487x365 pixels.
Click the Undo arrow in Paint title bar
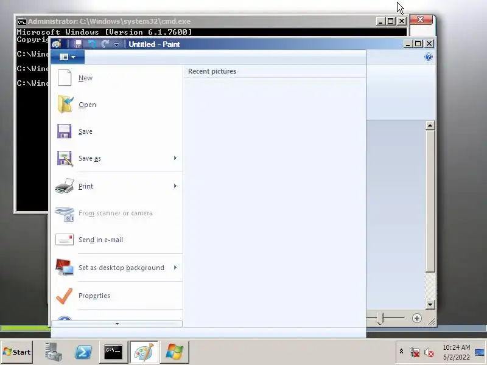pyautogui.click(x=93, y=44)
